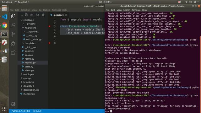201x113 pixels.
Task: Open the volume indicator in top bar
Action: pos(191,2)
